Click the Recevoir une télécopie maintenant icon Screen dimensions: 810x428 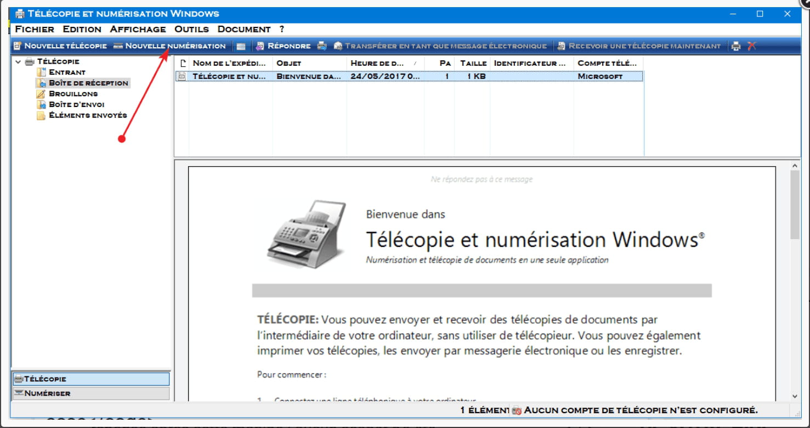562,46
